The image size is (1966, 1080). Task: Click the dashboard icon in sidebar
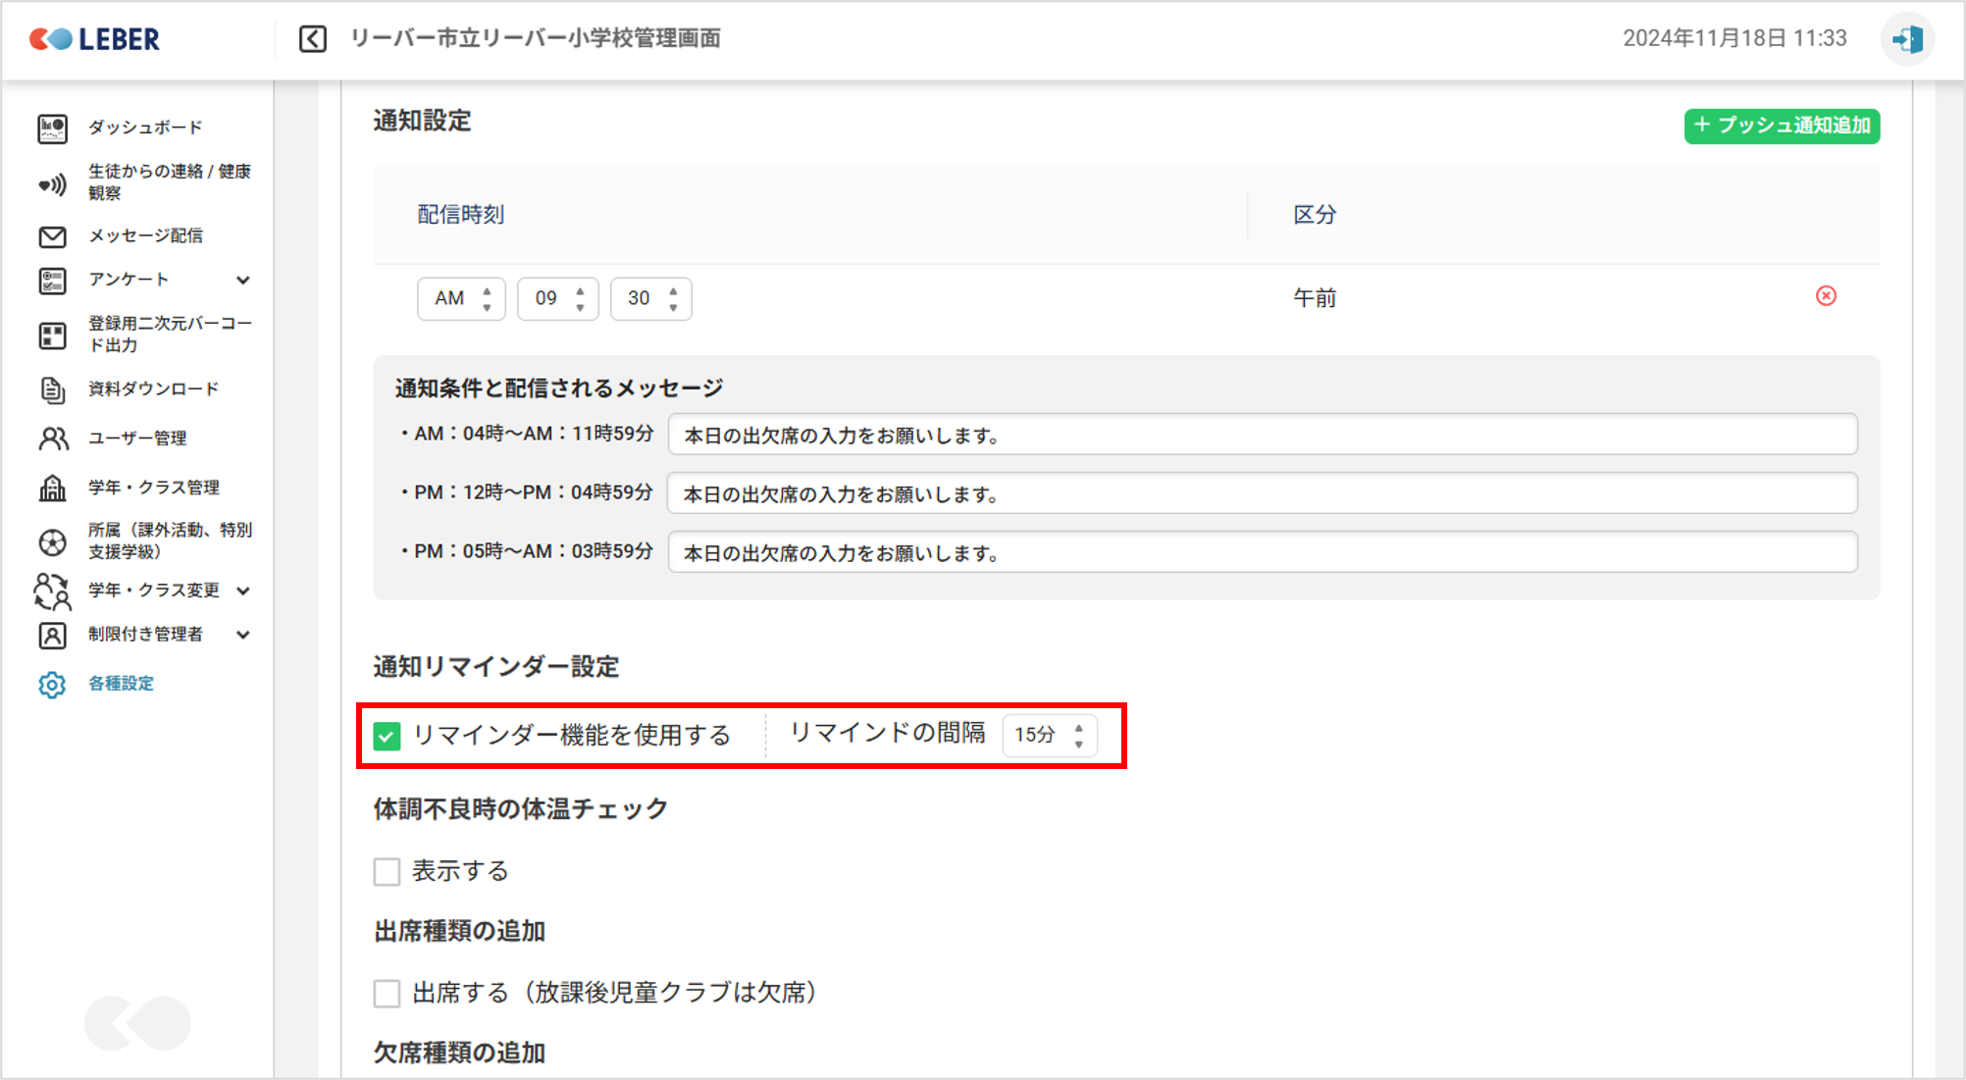(52, 129)
